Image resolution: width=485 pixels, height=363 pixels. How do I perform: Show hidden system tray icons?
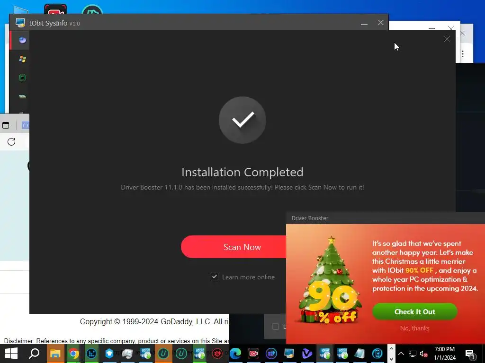(x=401, y=354)
